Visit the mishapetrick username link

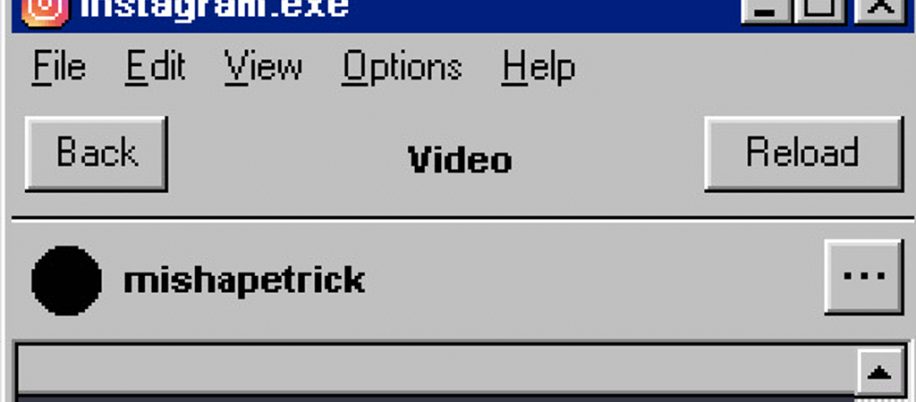click(x=244, y=281)
